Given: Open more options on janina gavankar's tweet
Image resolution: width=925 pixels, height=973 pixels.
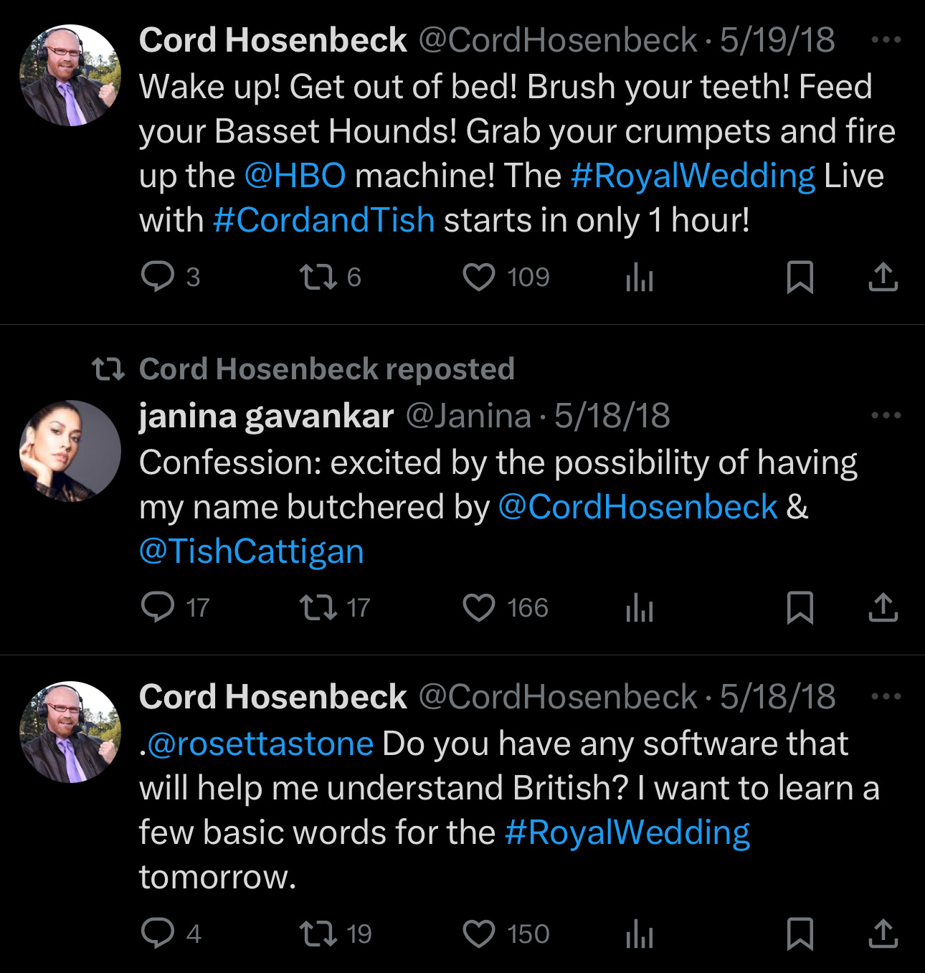Looking at the screenshot, I should 886,415.
